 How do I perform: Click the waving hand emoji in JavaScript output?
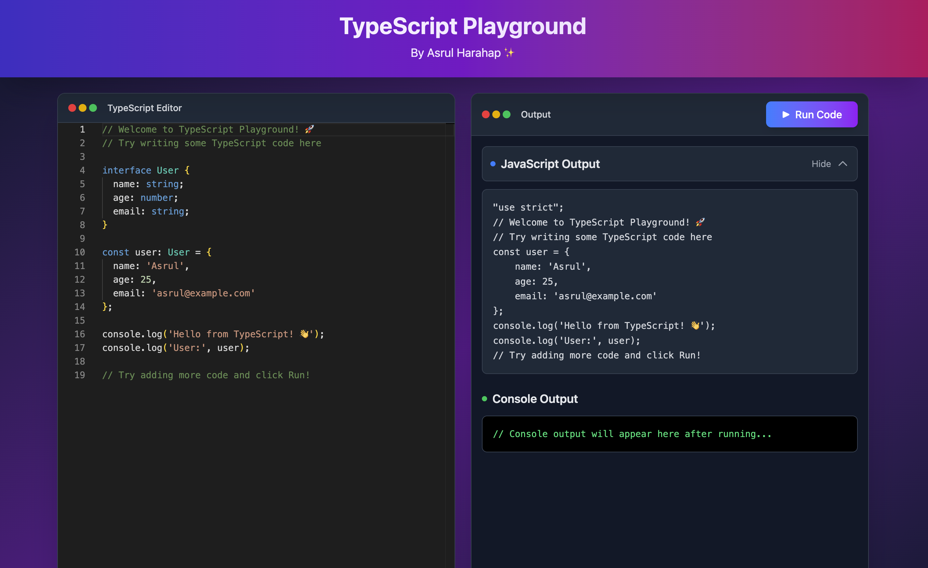[x=695, y=325]
